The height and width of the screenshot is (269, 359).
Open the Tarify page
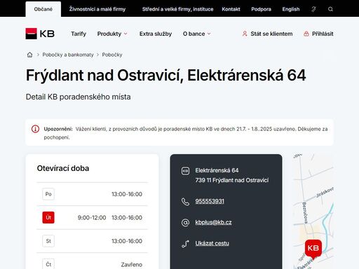click(79, 34)
